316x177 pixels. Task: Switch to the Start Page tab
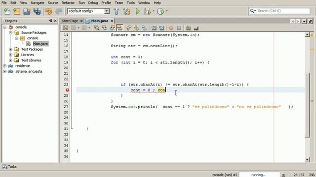coord(70,21)
